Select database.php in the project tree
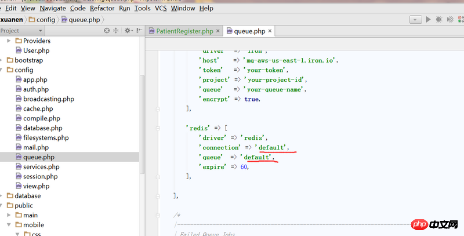464x236 pixels. [x=42, y=128]
